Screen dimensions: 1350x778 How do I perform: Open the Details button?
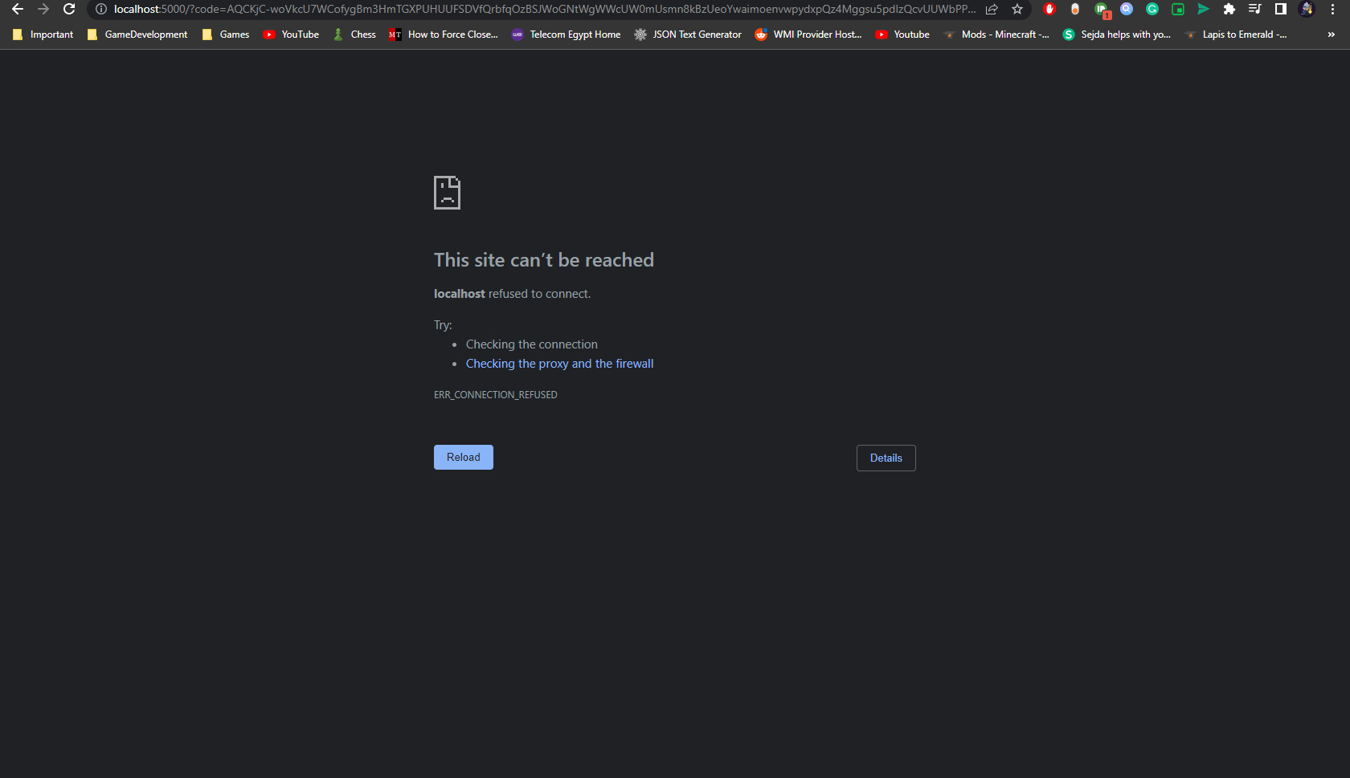(x=886, y=458)
